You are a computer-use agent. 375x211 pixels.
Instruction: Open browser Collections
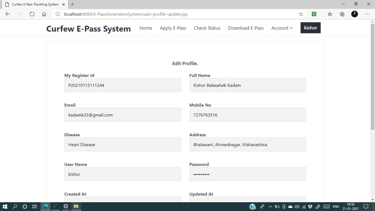[x=342, y=14]
